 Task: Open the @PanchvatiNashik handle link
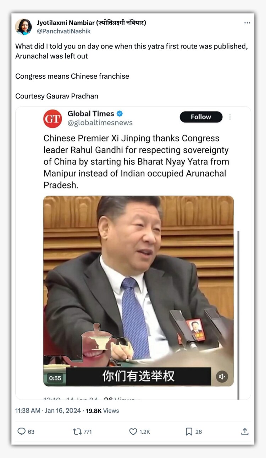click(x=64, y=31)
